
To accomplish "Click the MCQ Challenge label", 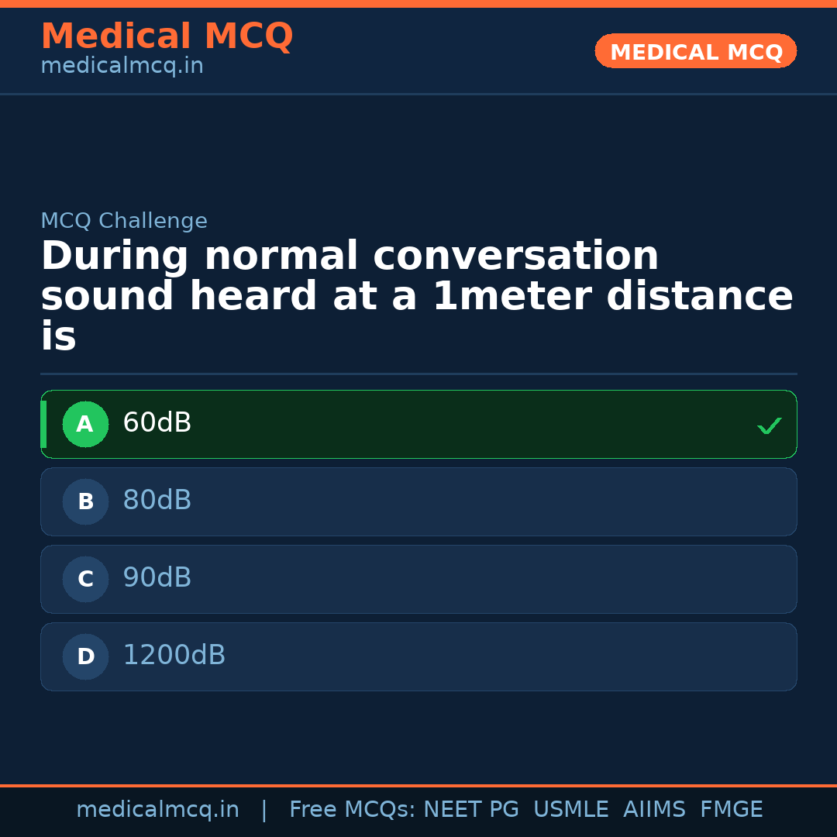I will [124, 221].
